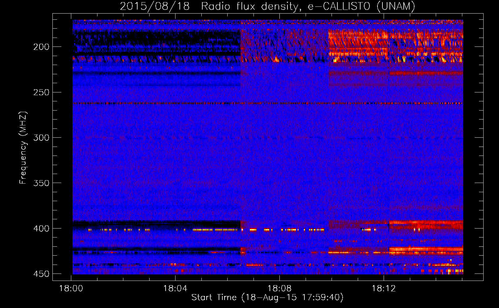Screen dimensions: 499x308
Task: Select the 'Frequency (MHZ)' axis label
Action: point(23,148)
